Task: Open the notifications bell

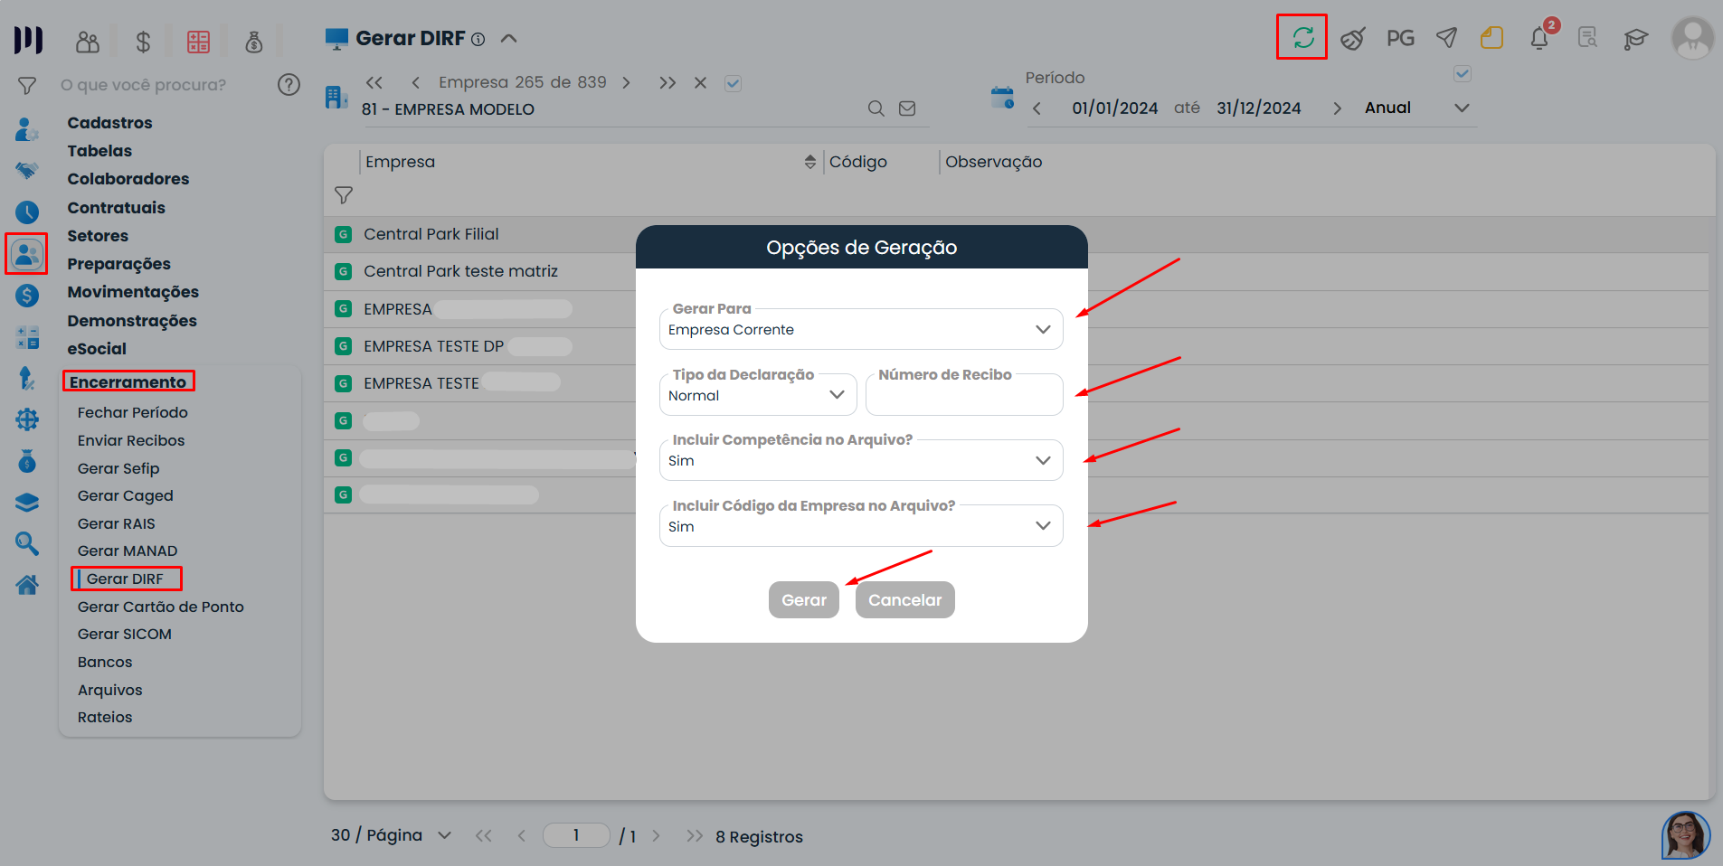Action: [1539, 38]
